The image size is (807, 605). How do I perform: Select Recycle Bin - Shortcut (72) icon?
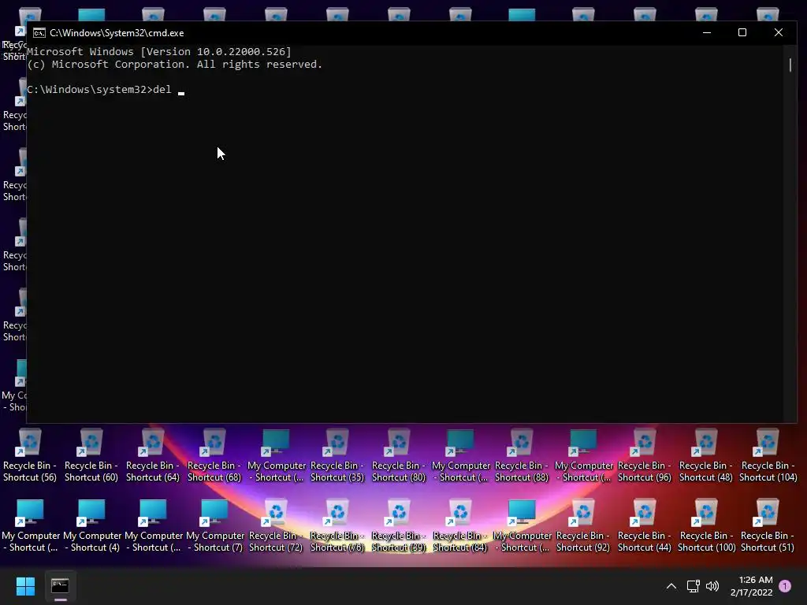coord(276,525)
